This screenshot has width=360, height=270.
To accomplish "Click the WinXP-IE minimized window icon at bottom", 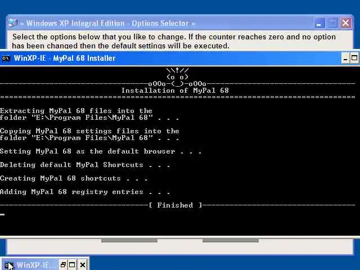I will [9, 265].
